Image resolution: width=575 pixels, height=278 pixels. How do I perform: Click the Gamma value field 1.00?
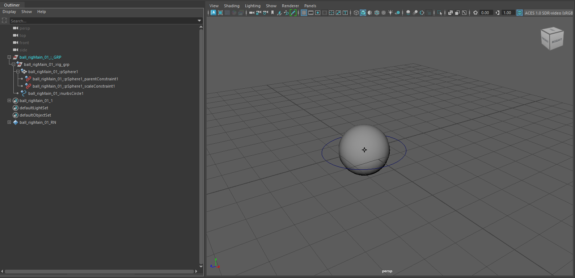pos(508,13)
